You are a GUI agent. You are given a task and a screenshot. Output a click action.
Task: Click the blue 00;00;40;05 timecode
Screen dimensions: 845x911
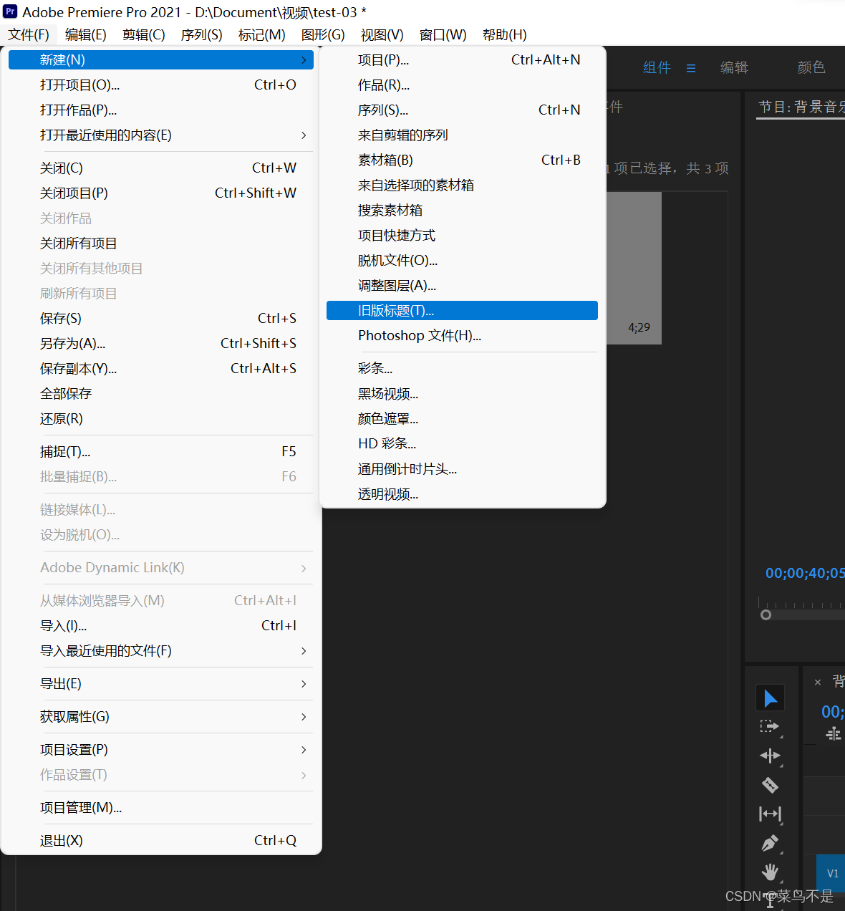[805, 573]
